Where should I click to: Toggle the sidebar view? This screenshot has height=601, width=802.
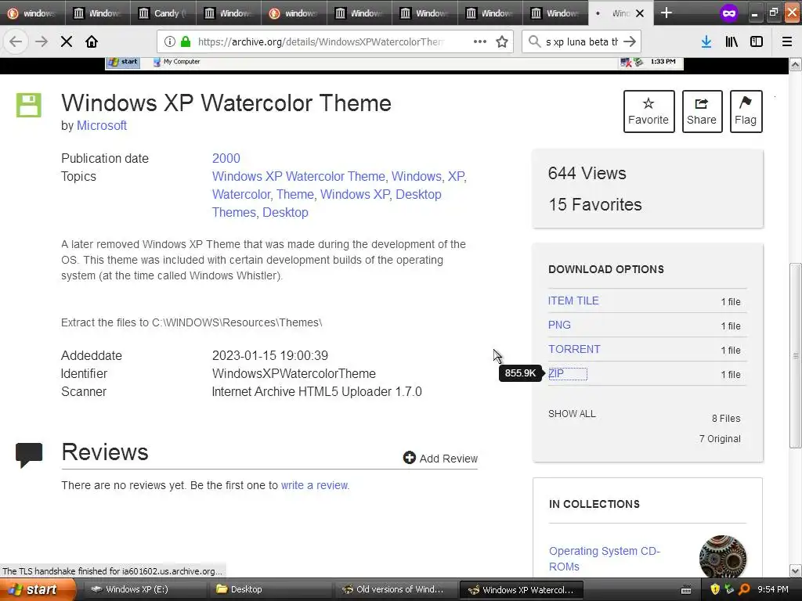tap(757, 42)
